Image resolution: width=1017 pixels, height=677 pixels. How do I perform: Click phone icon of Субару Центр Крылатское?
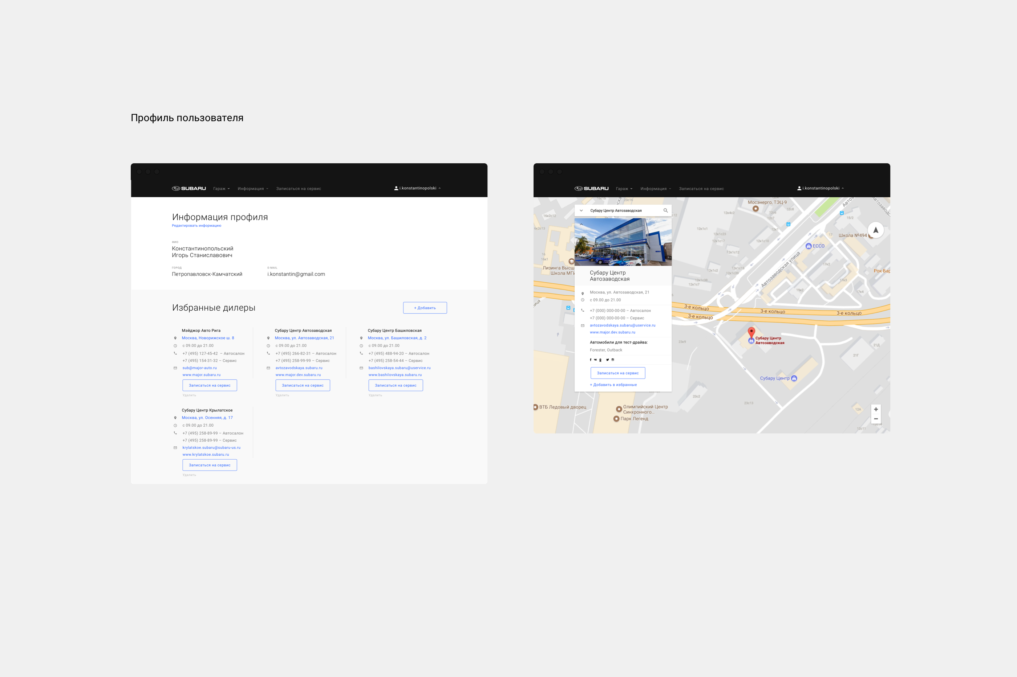(175, 433)
